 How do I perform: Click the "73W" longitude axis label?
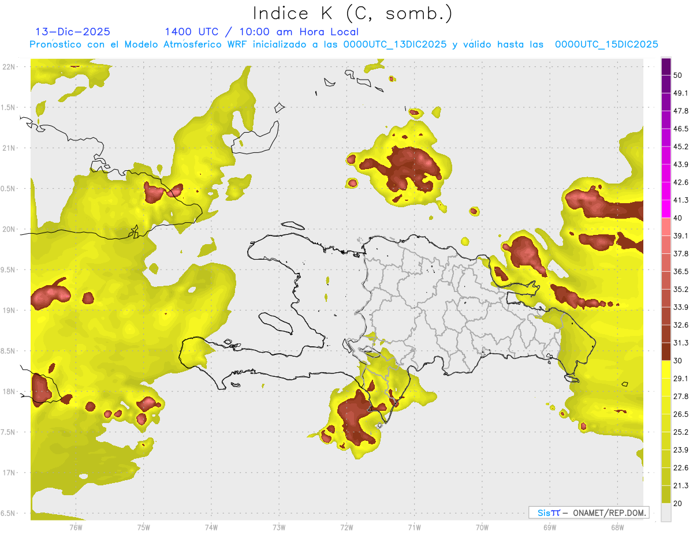pos(279,527)
